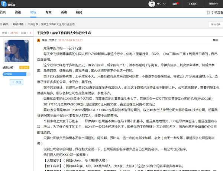Click the thread title heading 干货分享
223x171 pixels.
point(64,33)
